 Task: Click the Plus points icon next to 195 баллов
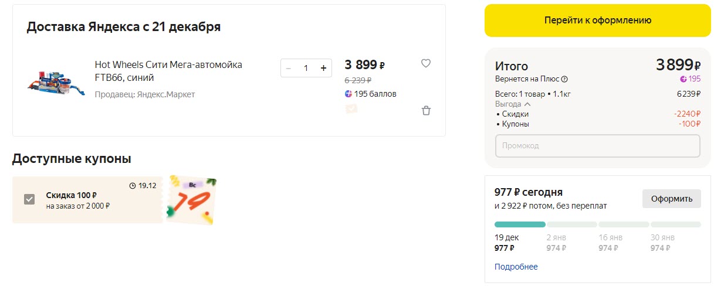click(348, 94)
